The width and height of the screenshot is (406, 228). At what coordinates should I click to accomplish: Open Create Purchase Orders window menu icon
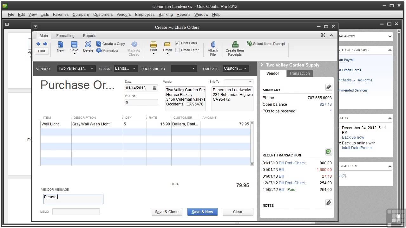point(36,27)
